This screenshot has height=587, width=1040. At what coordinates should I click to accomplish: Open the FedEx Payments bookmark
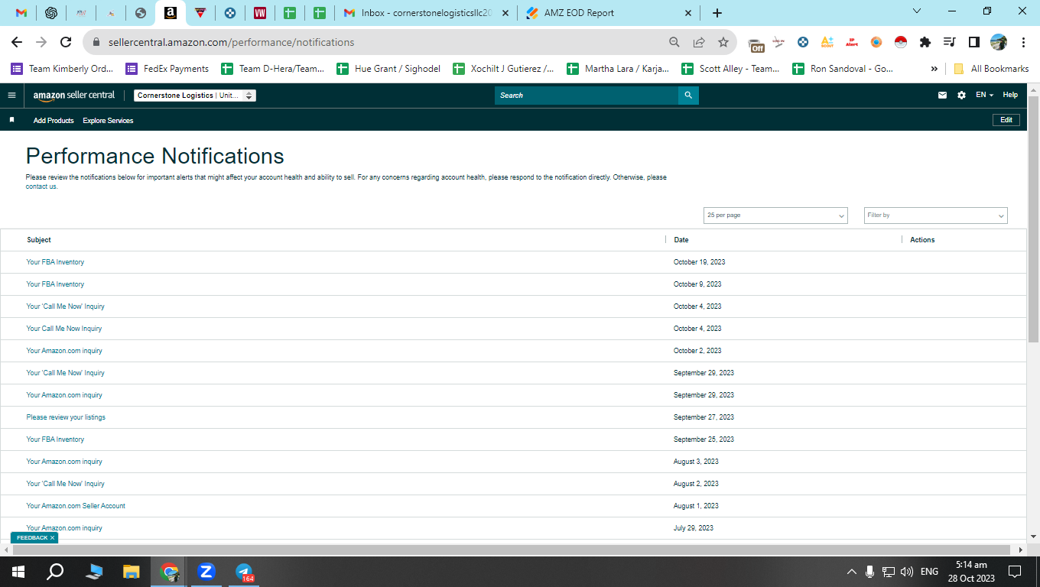tap(167, 69)
